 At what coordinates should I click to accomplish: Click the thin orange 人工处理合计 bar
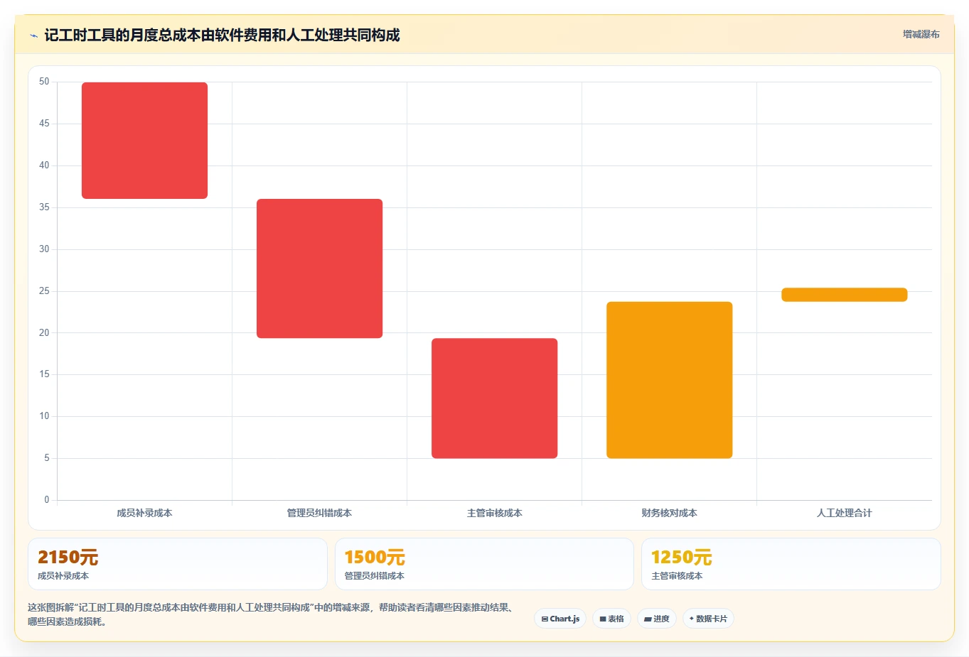(x=844, y=295)
